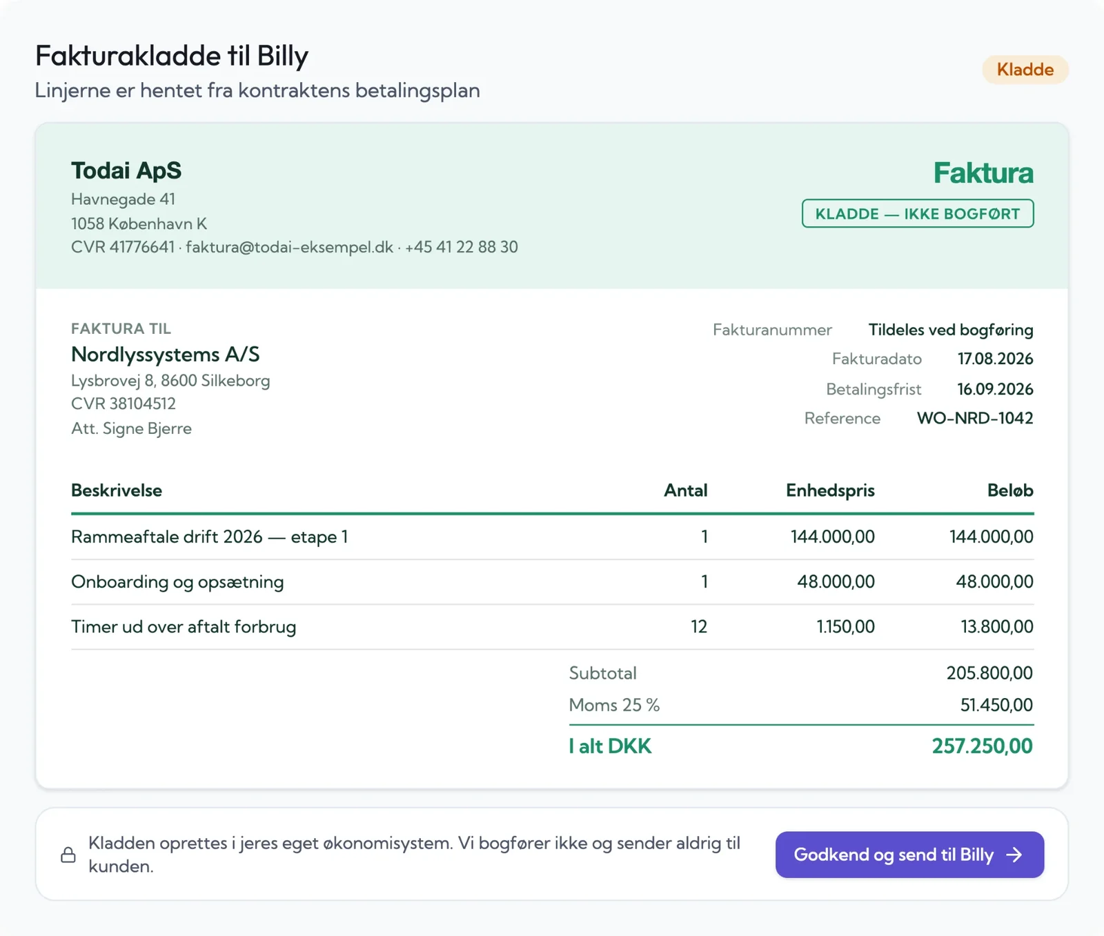Screen dimensions: 1104x936
Task: Click Tildeles ved bogføring invoice number value
Action: (x=951, y=330)
